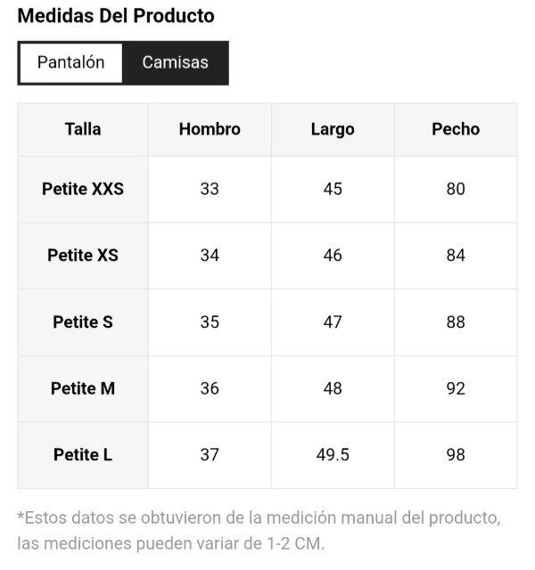Select the Camisas tab
535x570 pixels.
point(175,63)
